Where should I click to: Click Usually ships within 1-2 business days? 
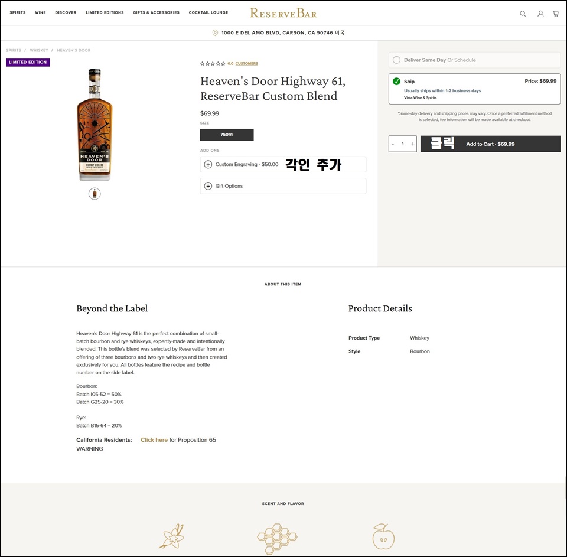click(x=442, y=91)
